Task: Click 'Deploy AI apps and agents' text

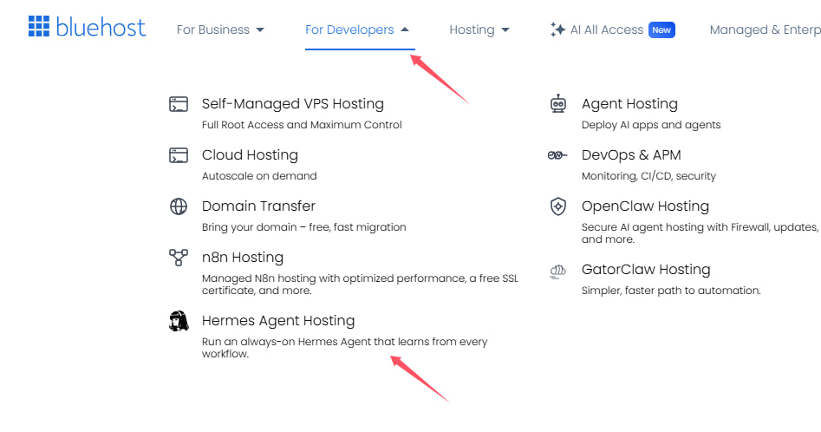Action: point(651,125)
